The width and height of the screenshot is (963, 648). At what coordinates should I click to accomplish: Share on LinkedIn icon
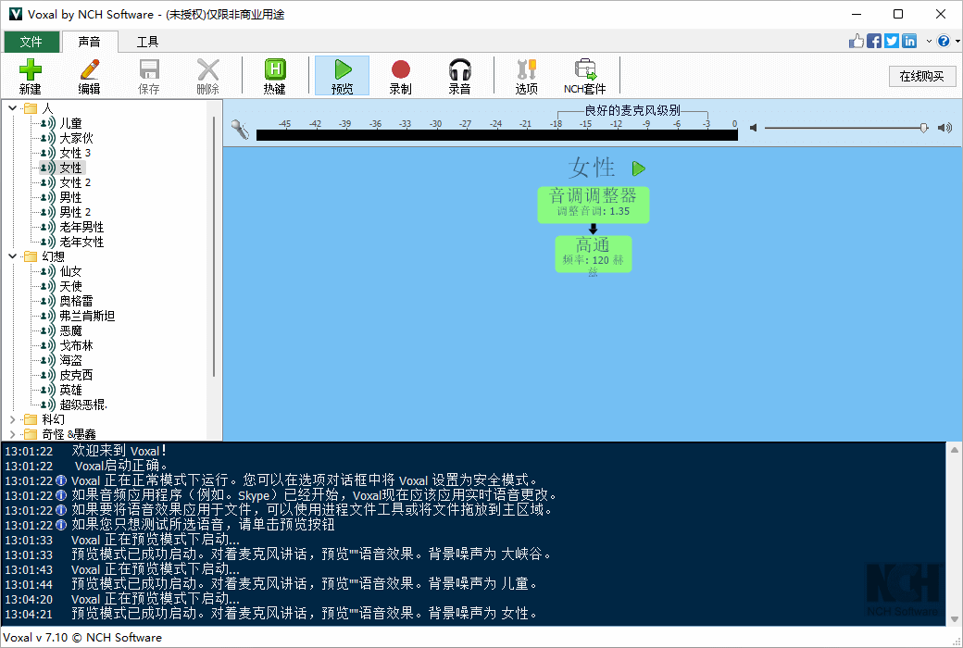[909, 41]
